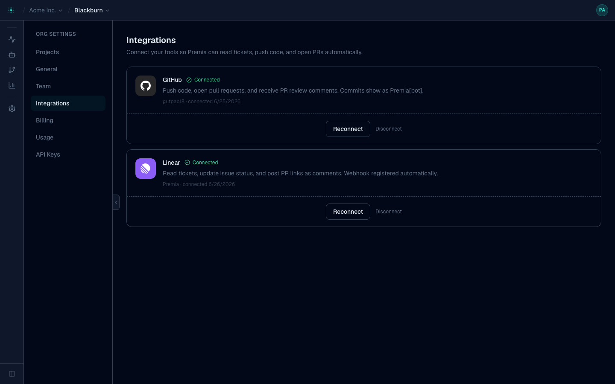Click the Linear Connected check icon
The height and width of the screenshot is (384, 615).
(x=187, y=163)
